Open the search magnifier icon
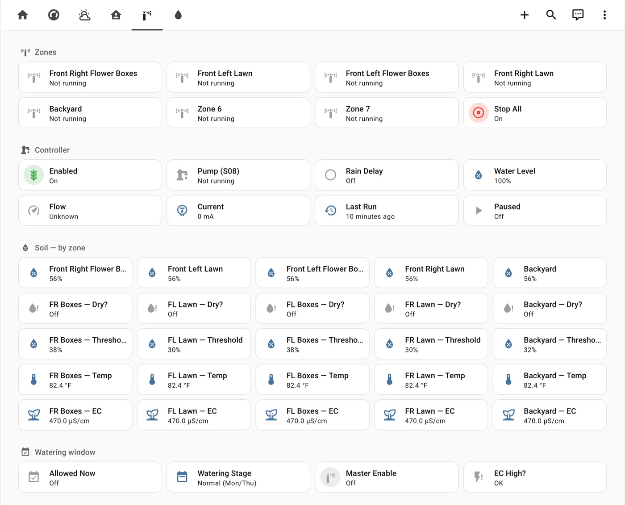This screenshot has width=625, height=505. (x=551, y=15)
